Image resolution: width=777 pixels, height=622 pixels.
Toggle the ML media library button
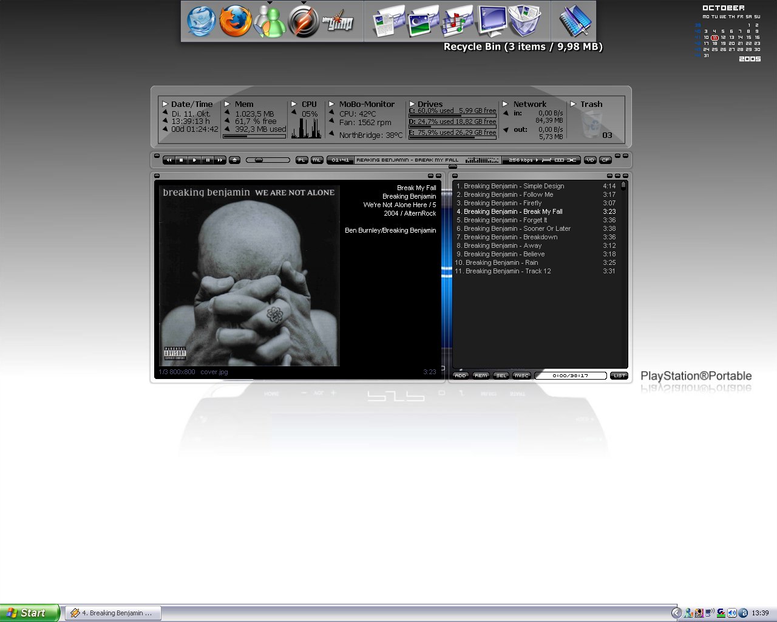[x=317, y=160]
